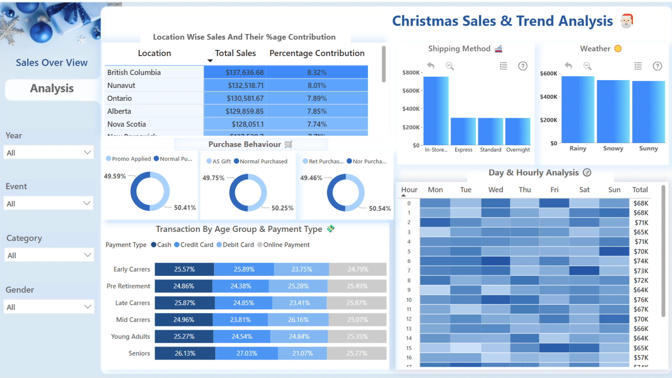This screenshot has width=672, height=378.
Task: Select the Analysis page tab
Action: (52, 89)
